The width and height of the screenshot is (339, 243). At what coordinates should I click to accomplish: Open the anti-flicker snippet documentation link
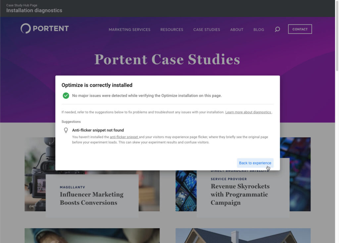click(x=124, y=137)
